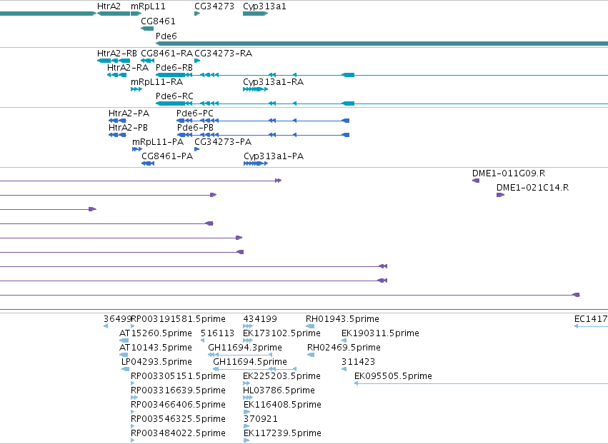Select the HtrA2 gene arrow bar
The height and width of the screenshot is (444, 608).
point(113,14)
